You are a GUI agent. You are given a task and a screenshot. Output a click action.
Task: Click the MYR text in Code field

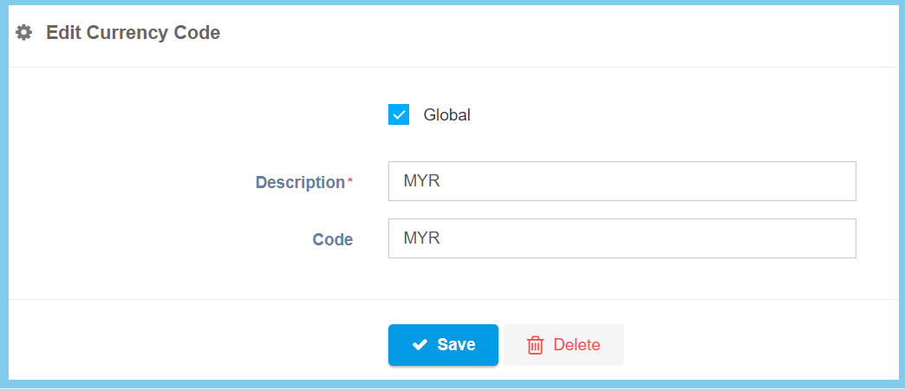coord(423,238)
